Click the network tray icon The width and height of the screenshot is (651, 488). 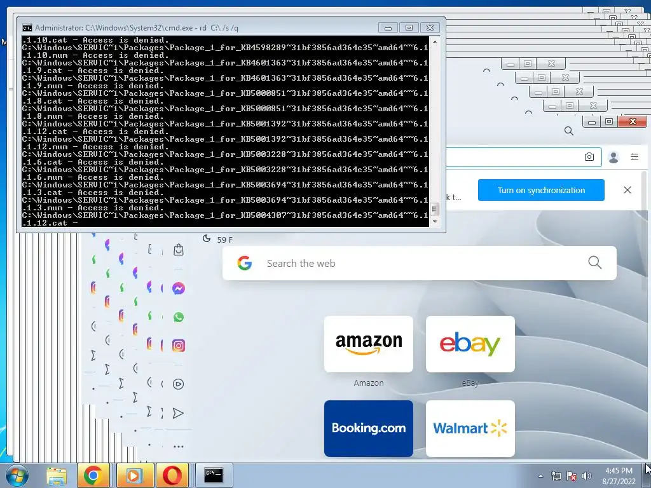click(x=556, y=476)
